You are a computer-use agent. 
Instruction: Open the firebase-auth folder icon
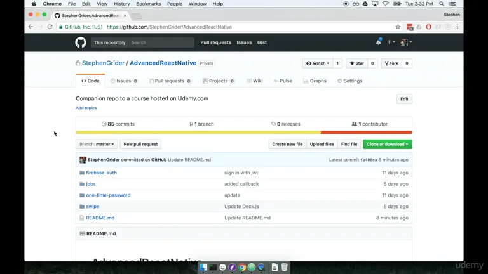82,173
